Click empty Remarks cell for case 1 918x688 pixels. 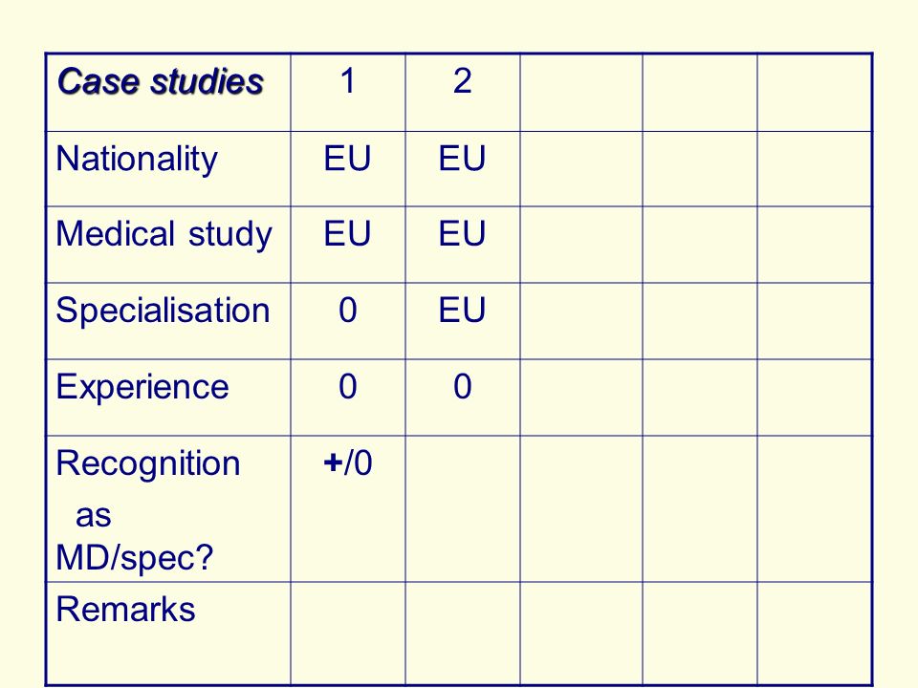[x=348, y=634]
